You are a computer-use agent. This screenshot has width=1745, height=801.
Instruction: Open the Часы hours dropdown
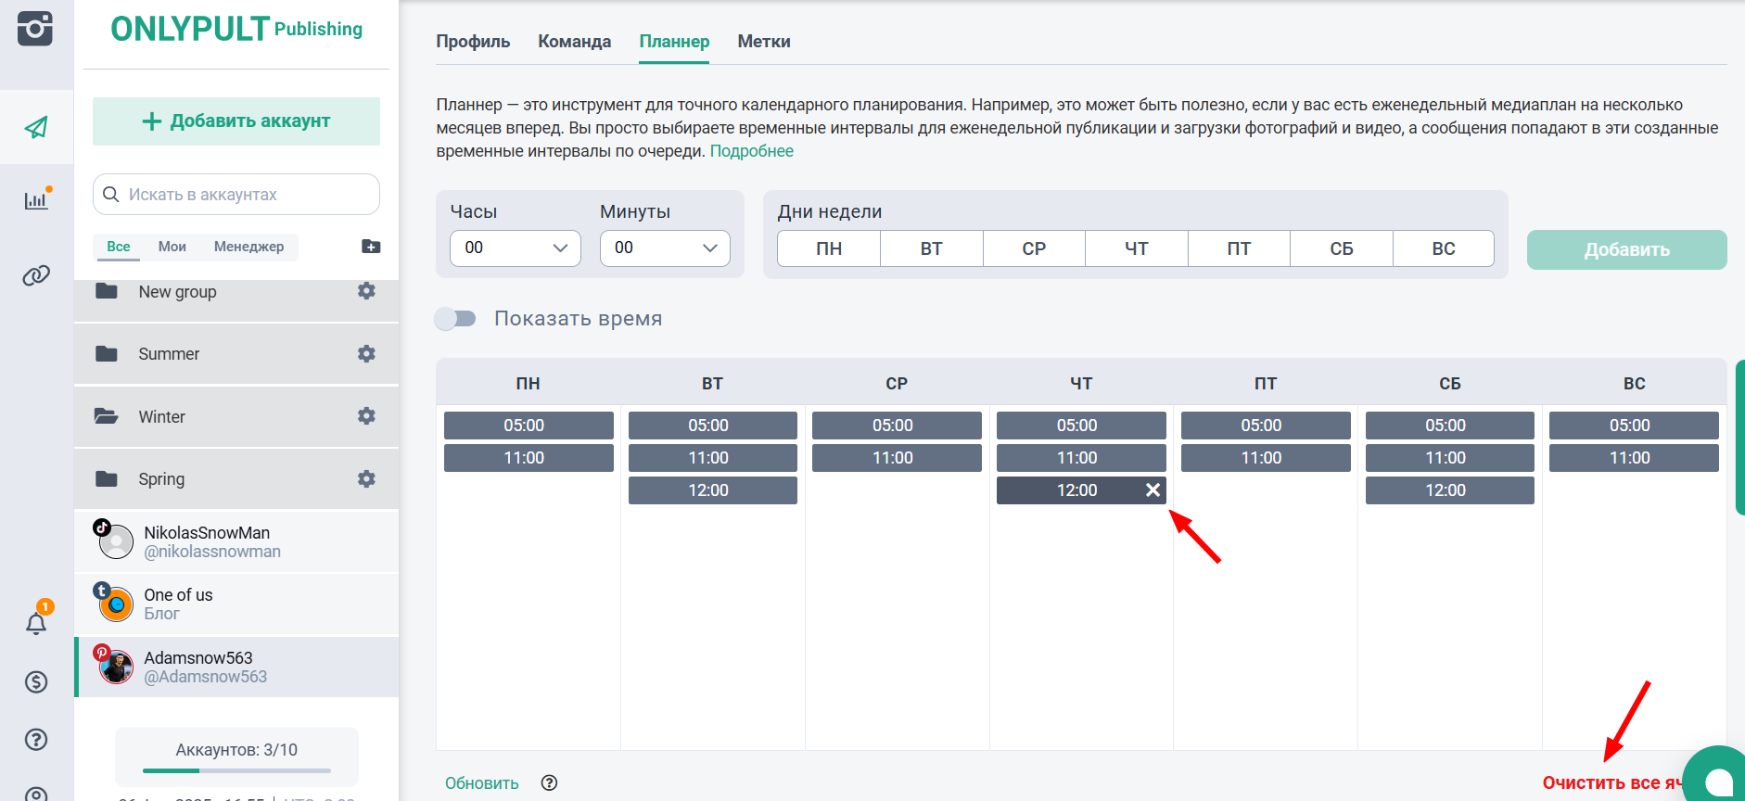pos(516,248)
